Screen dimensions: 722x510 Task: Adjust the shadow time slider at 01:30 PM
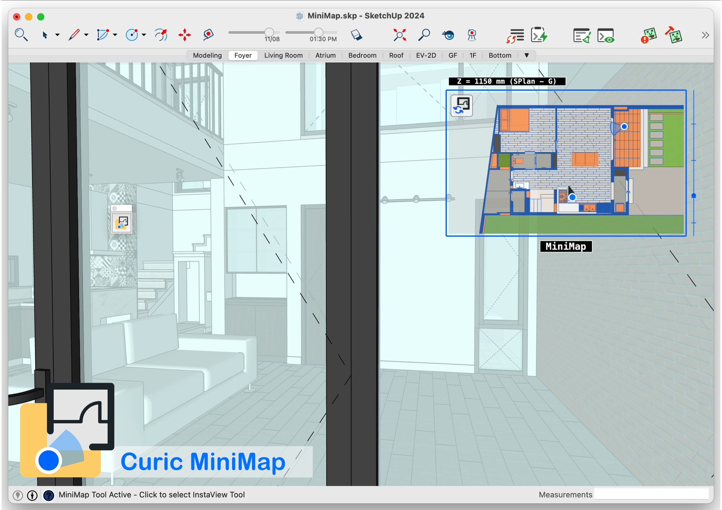318,32
